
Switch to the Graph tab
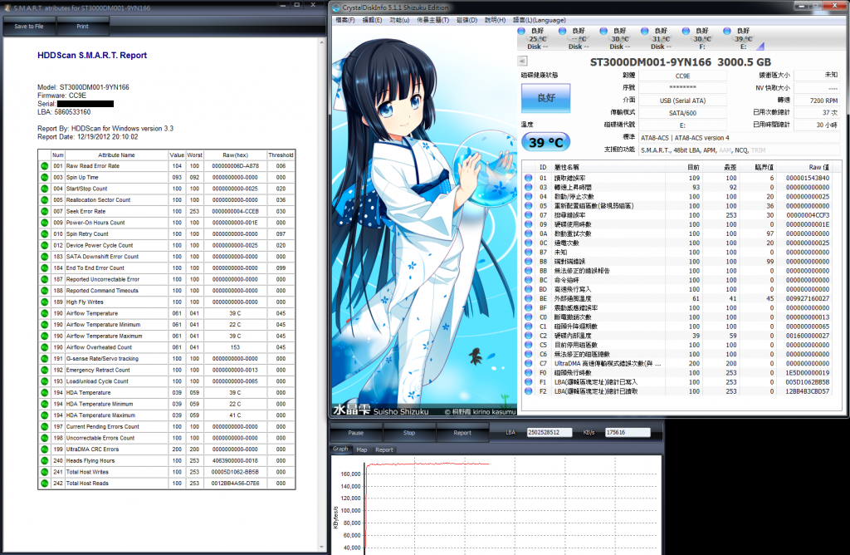[340, 449]
